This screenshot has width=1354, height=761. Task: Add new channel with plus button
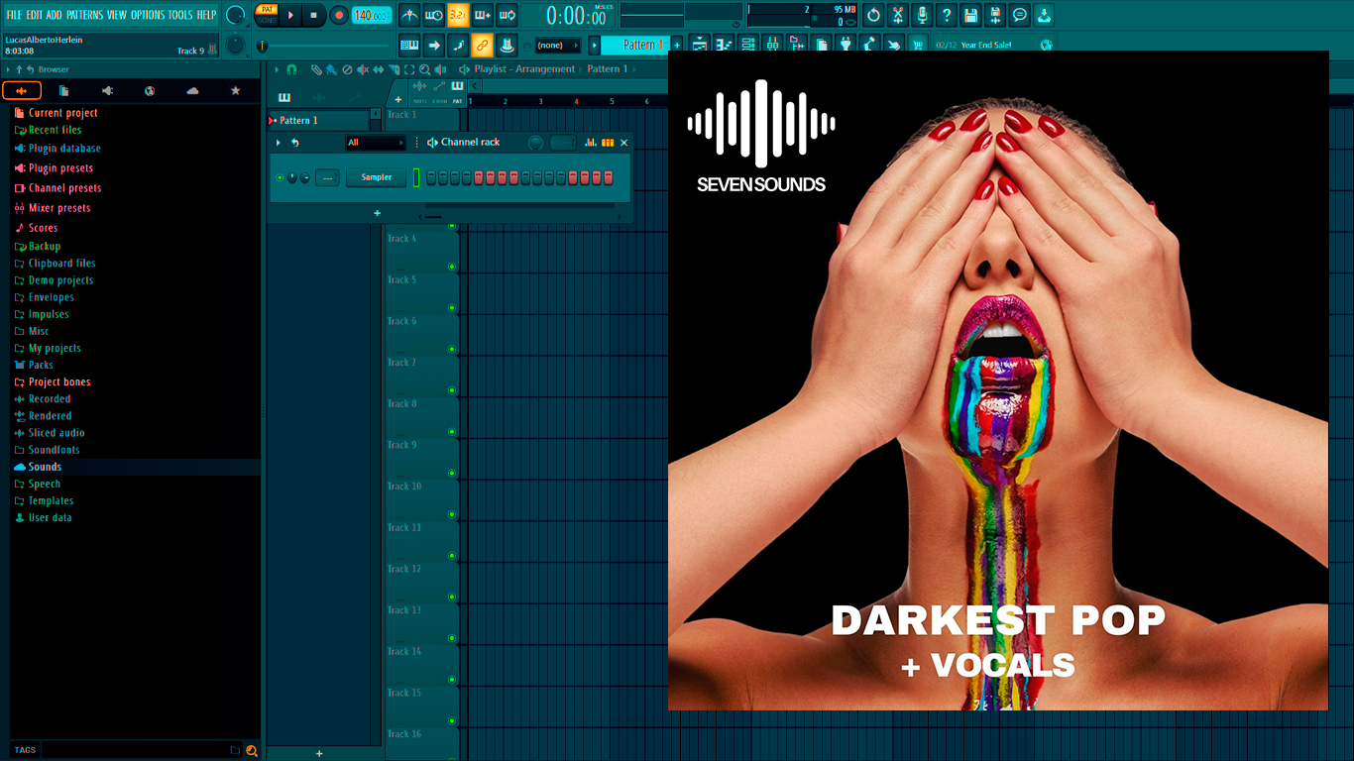pos(377,213)
